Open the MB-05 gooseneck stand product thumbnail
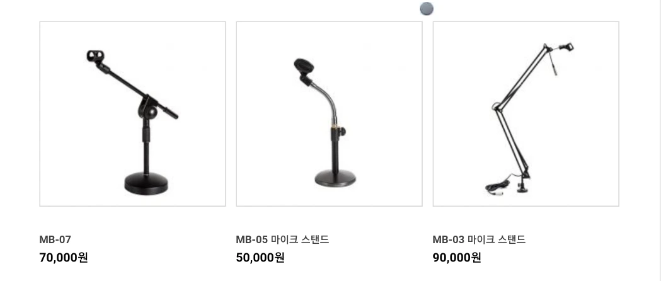This screenshot has width=661, height=281. click(x=329, y=114)
